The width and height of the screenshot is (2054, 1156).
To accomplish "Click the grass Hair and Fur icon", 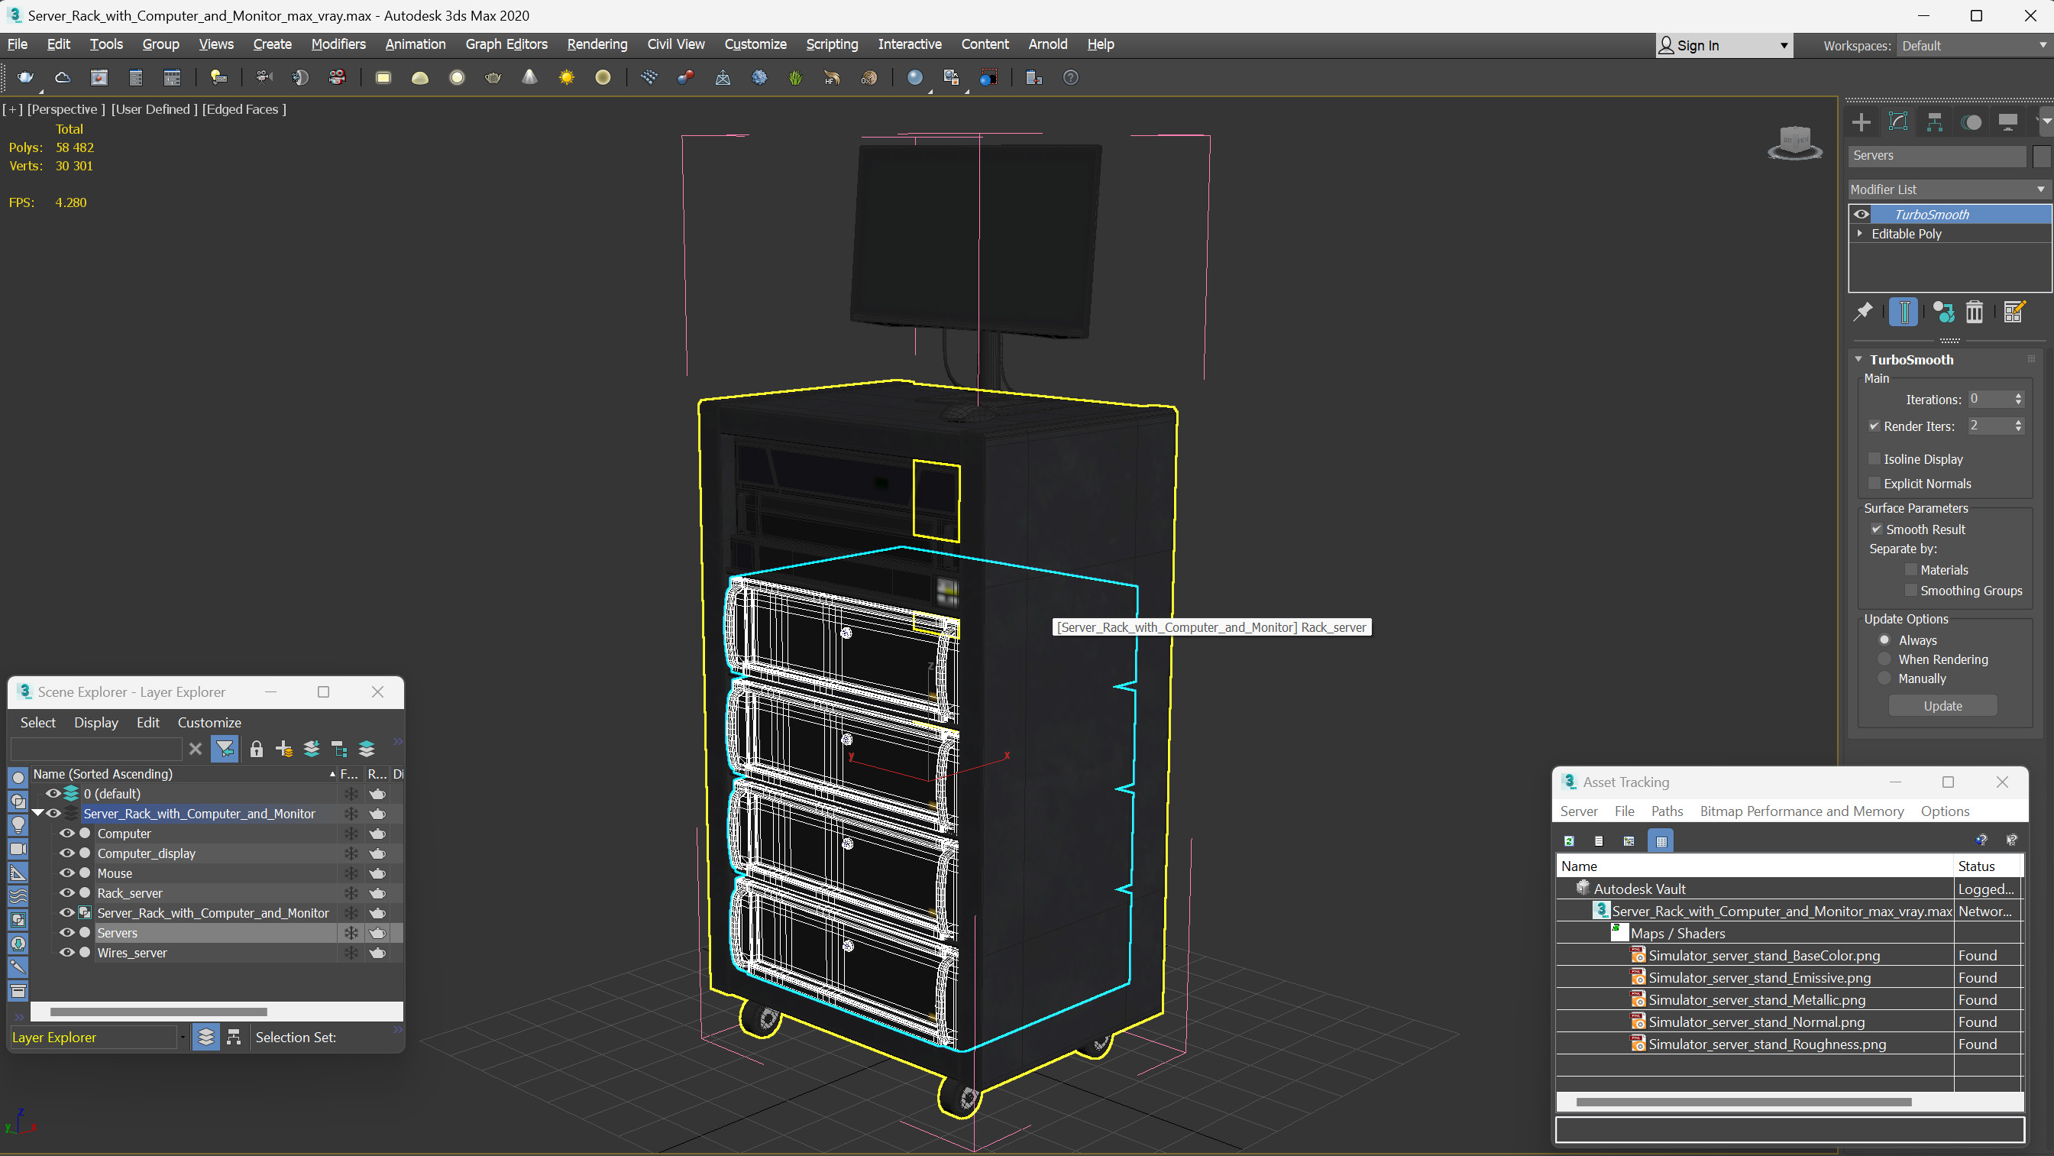I will tap(795, 77).
